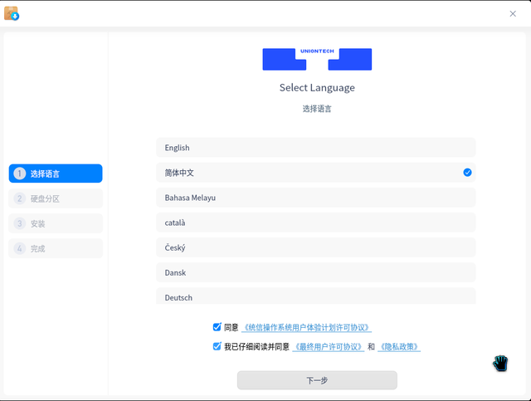Click the installer package icon in title bar
Image resolution: width=531 pixels, height=401 pixels.
click(12, 13)
